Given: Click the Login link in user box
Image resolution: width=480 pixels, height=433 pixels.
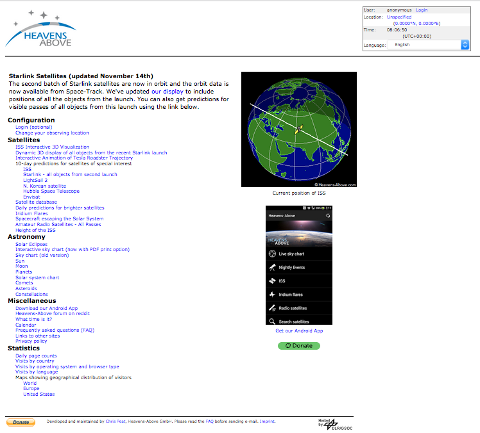Looking at the screenshot, I should pyautogui.click(x=422, y=10).
